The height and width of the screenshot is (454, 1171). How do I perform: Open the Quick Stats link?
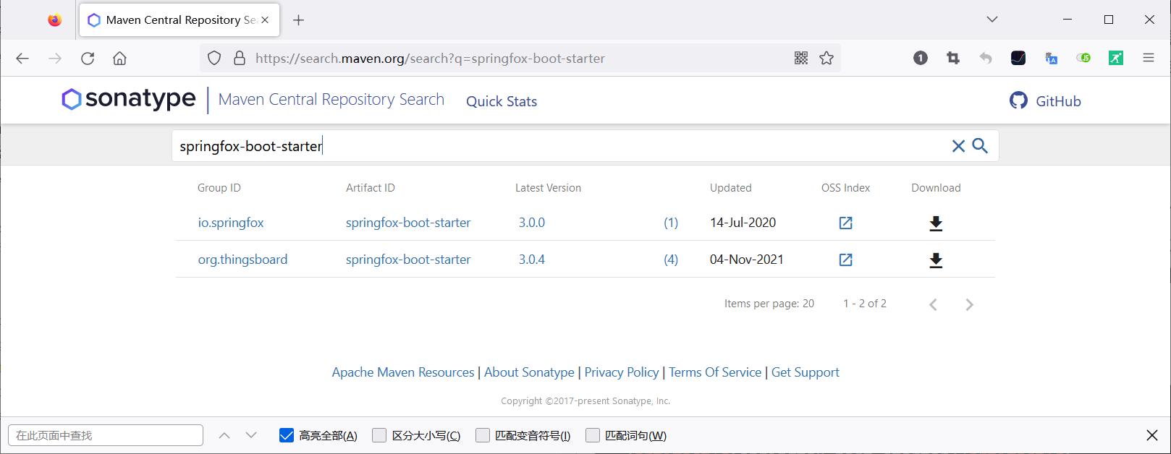click(x=502, y=101)
